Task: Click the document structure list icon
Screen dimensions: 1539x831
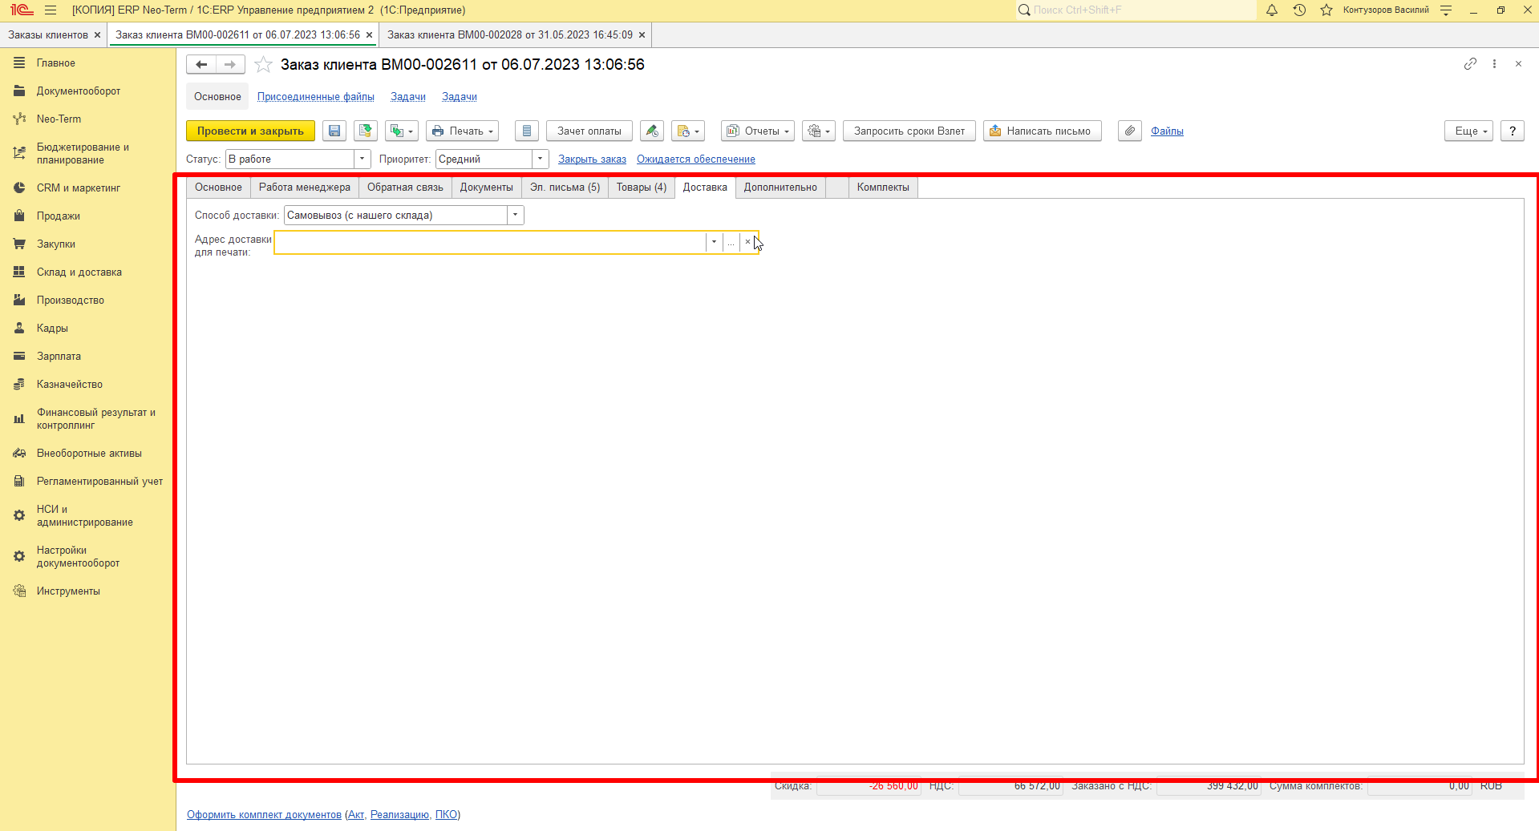Action: click(527, 131)
